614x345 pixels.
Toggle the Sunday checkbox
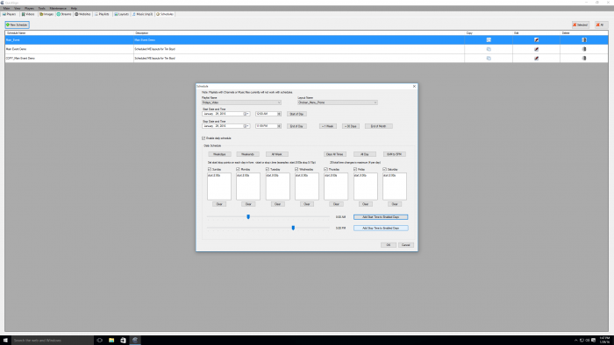(209, 169)
